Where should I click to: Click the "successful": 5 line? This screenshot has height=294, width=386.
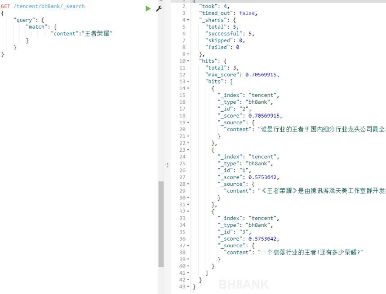pos(230,34)
